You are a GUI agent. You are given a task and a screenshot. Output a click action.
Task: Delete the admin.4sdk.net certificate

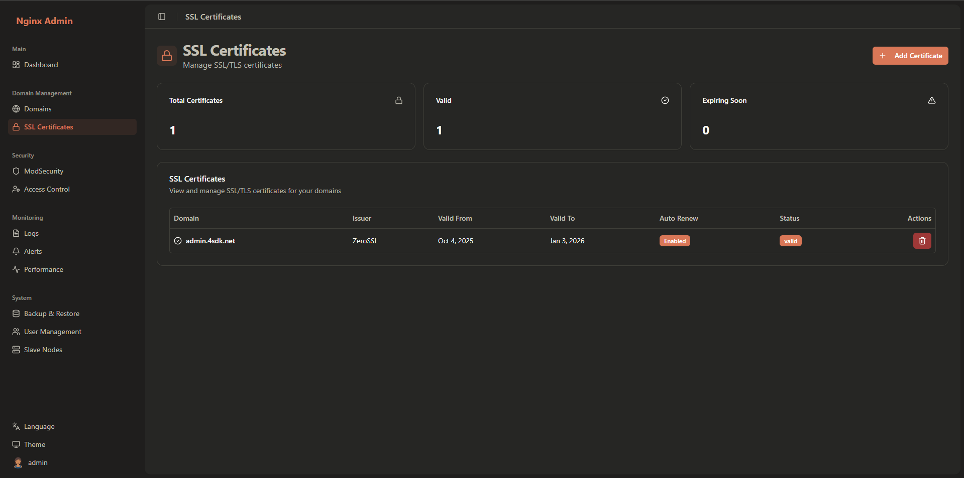pyautogui.click(x=922, y=241)
